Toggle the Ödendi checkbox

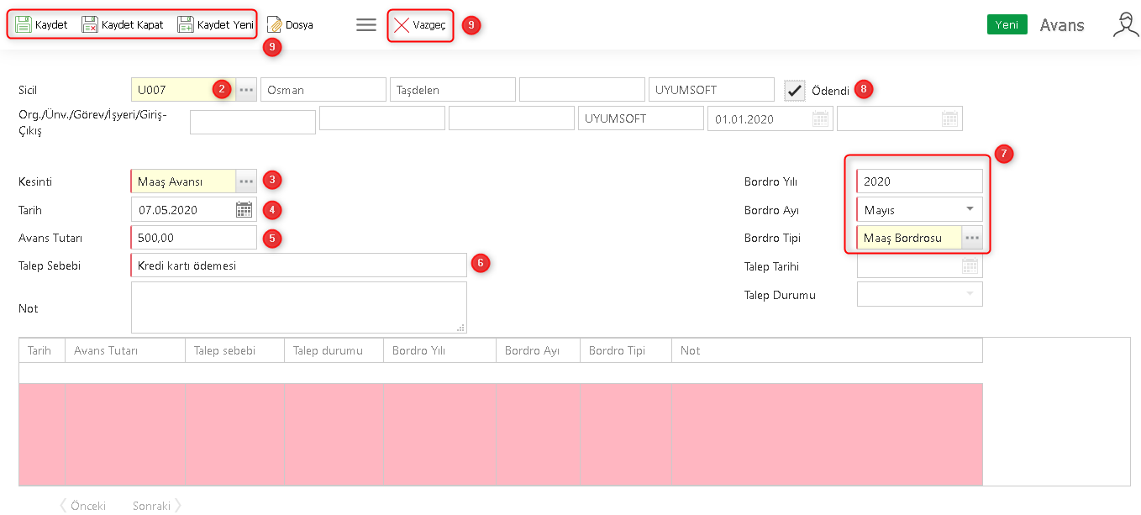[795, 90]
